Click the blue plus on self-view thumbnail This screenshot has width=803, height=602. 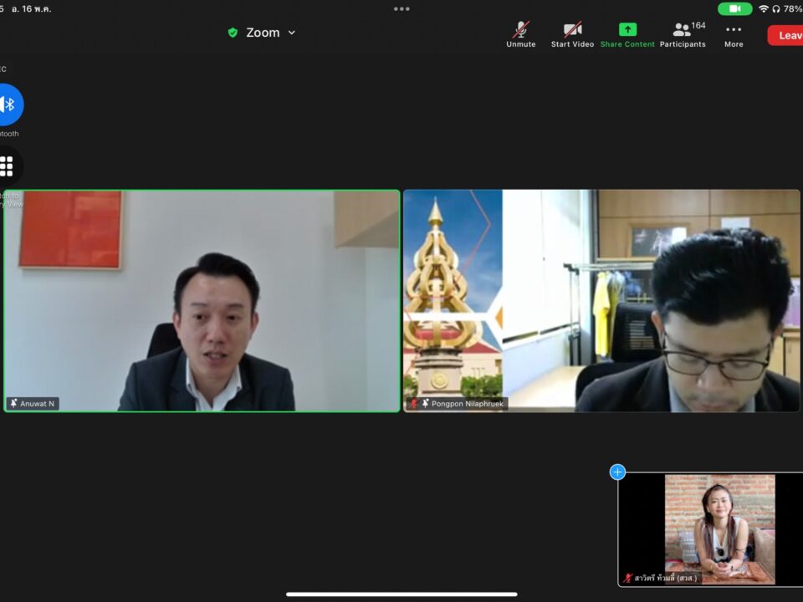(x=617, y=472)
